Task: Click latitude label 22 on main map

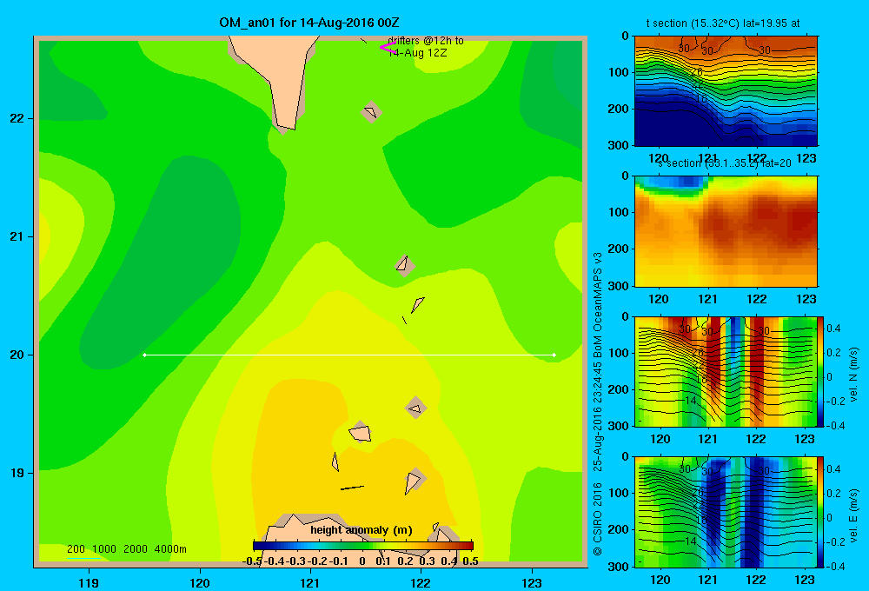Action: point(17,118)
